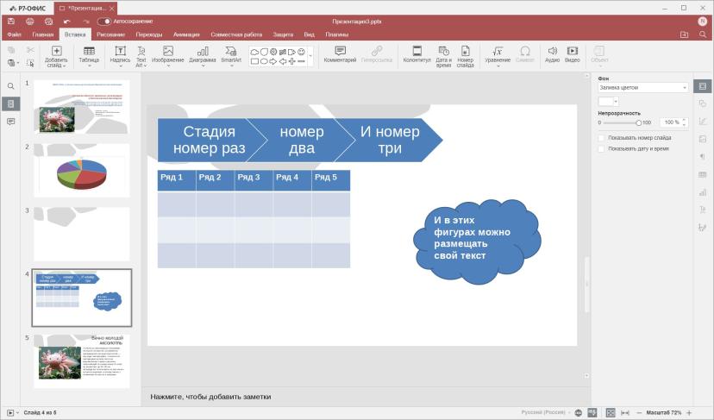Open search in left sidebar

pos(11,86)
